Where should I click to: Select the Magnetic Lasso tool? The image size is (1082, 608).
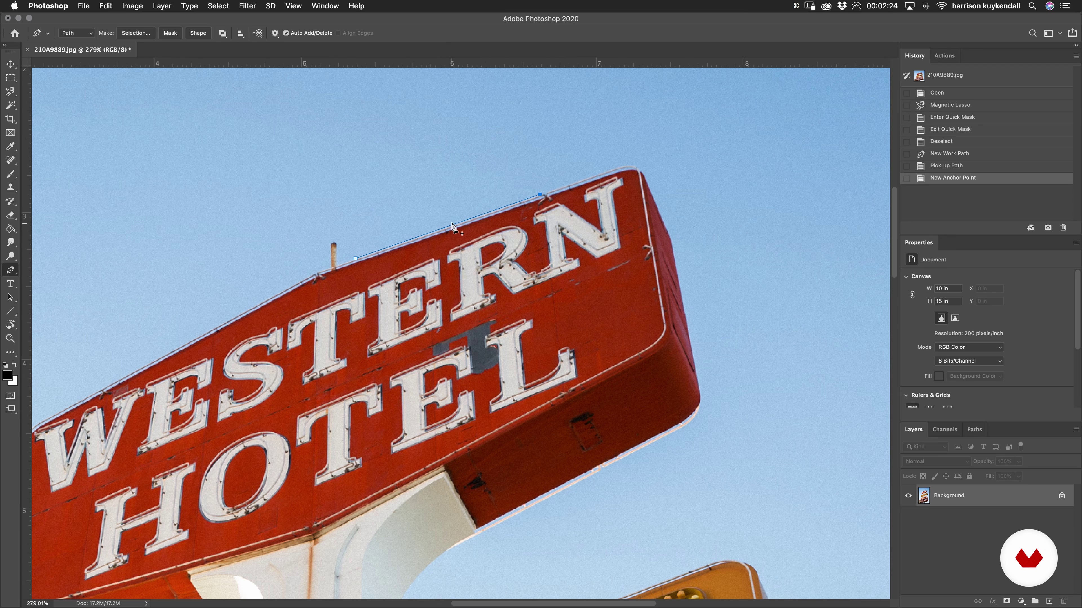tap(10, 91)
